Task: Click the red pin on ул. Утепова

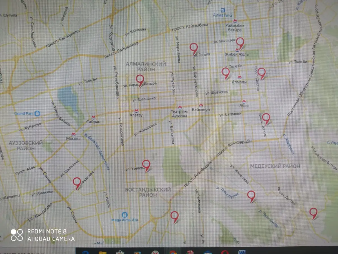Action: tap(146, 165)
